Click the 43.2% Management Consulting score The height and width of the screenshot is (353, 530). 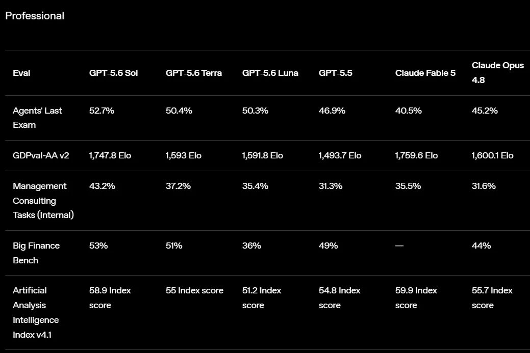[102, 186]
